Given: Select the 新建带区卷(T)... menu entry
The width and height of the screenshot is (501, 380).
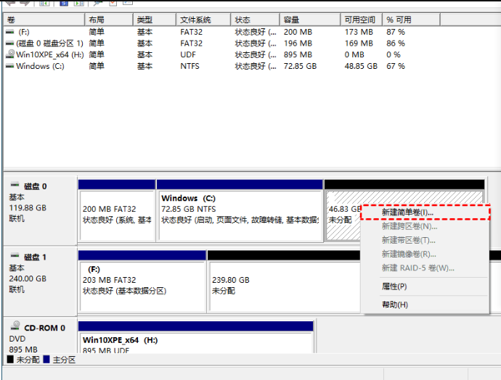Looking at the screenshot, I should (x=425, y=240).
